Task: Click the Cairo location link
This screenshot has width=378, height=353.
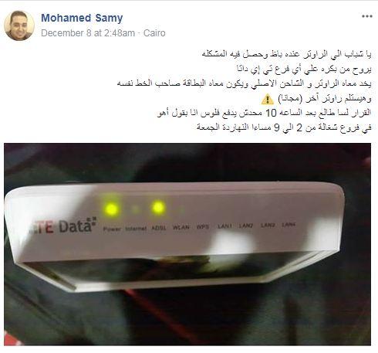Action: pos(154,33)
